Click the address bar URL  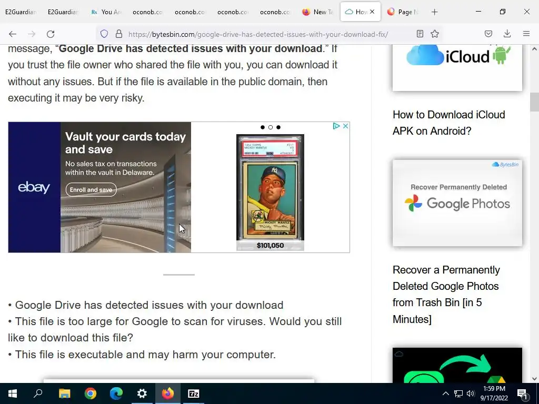258,34
